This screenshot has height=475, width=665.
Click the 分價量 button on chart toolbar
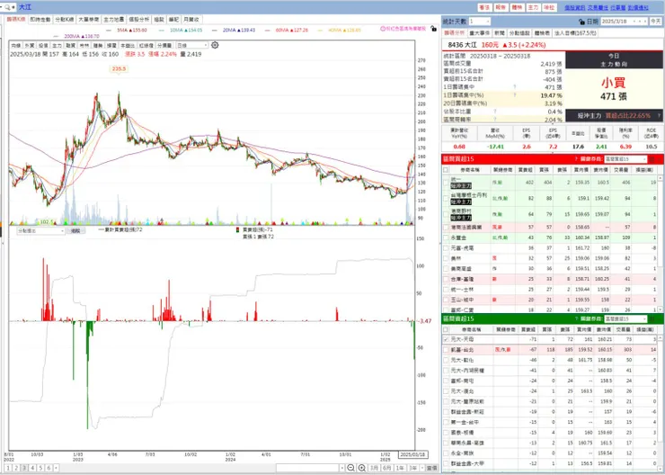[x=164, y=45]
